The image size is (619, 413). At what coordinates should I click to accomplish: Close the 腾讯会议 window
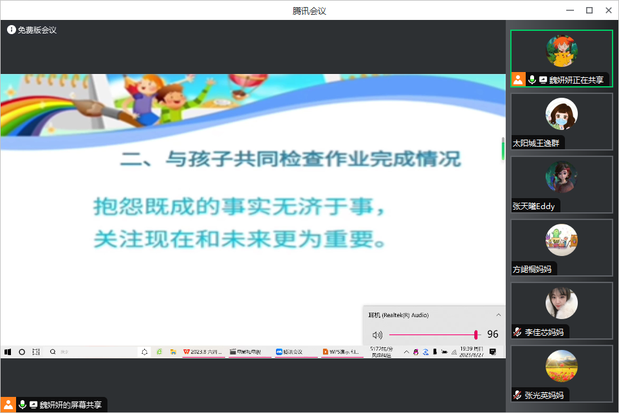coord(609,10)
